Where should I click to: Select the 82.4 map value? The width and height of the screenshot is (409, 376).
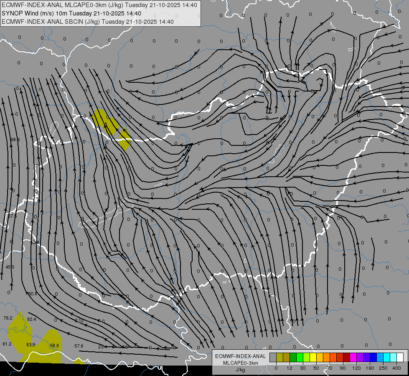(32, 319)
